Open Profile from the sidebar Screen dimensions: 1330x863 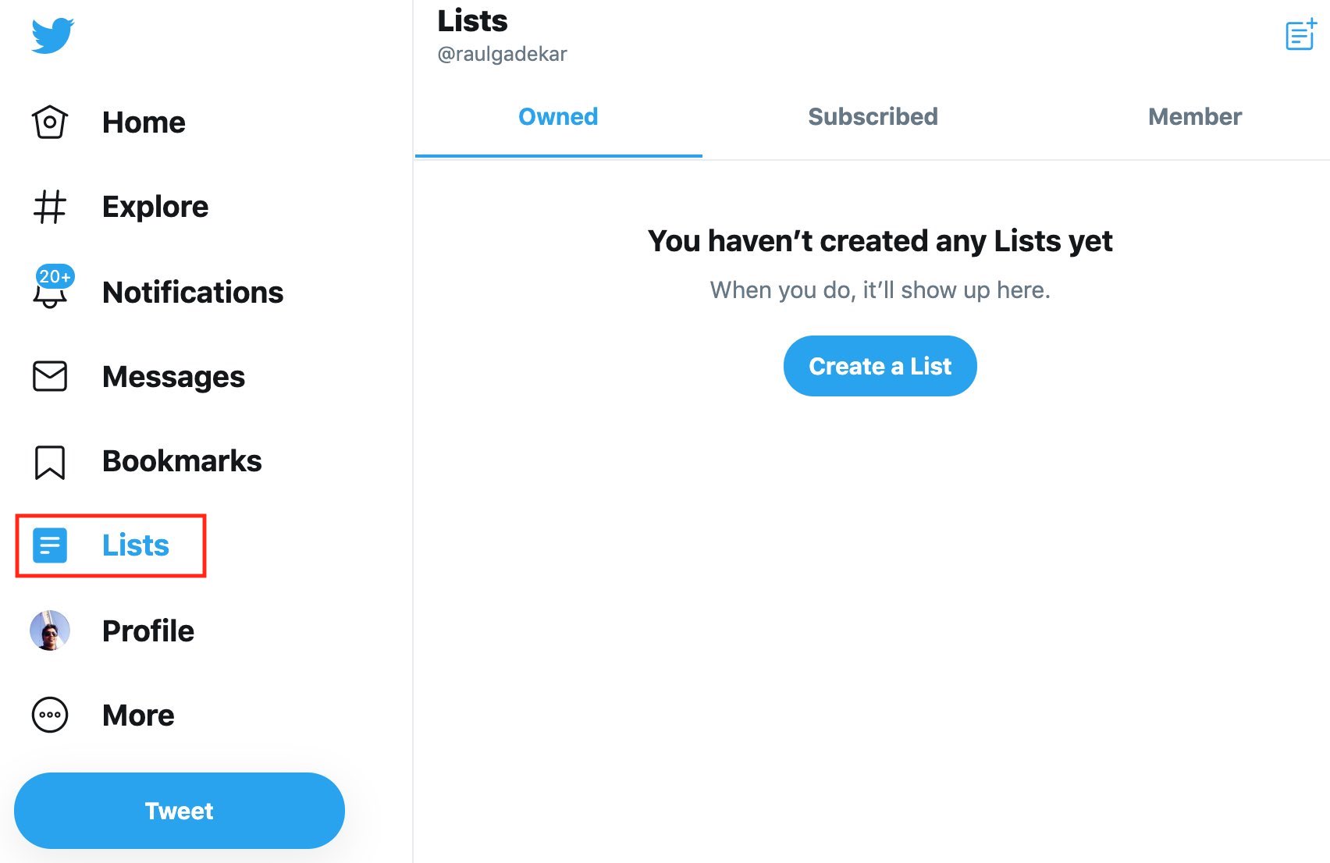[x=148, y=630]
